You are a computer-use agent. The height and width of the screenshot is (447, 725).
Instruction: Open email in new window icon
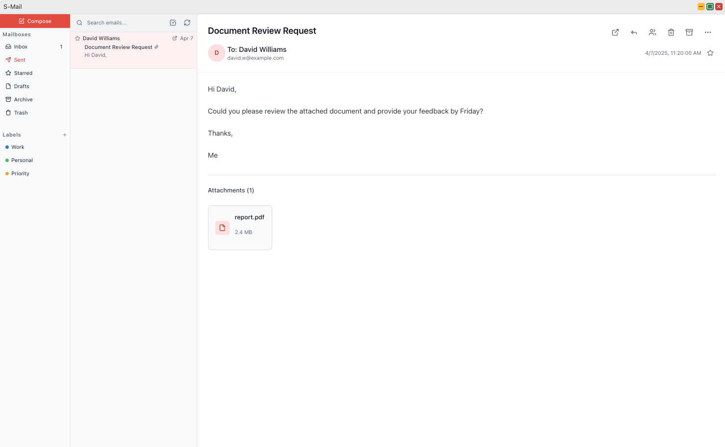(615, 32)
